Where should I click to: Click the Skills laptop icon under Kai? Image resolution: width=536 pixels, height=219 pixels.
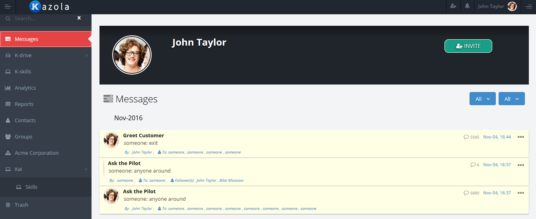point(19,187)
